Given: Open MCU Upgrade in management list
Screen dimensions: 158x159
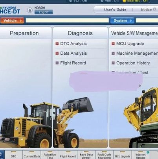Looking at the screenshot, I should 130,44.
